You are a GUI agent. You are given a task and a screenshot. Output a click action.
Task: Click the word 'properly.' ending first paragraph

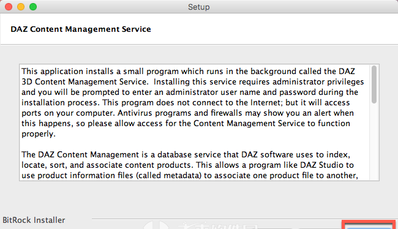tap(39, 134)
